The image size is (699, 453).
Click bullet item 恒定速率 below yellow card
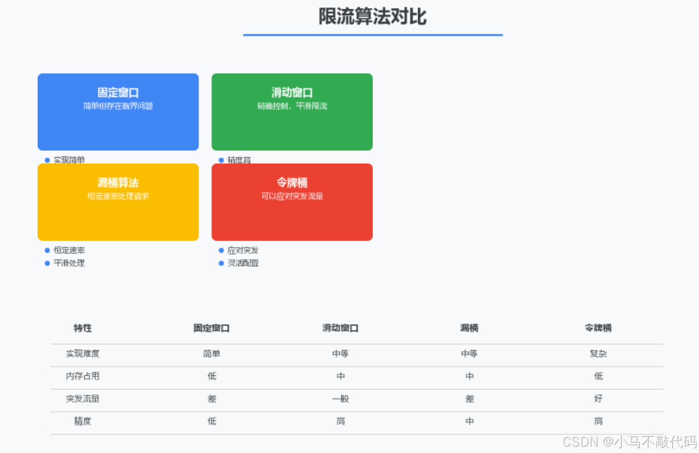click(69, 250)
